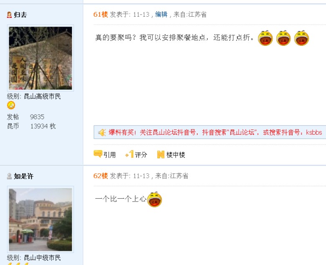
Task: Open username 如是许 profile link
Action: (23, 176)
